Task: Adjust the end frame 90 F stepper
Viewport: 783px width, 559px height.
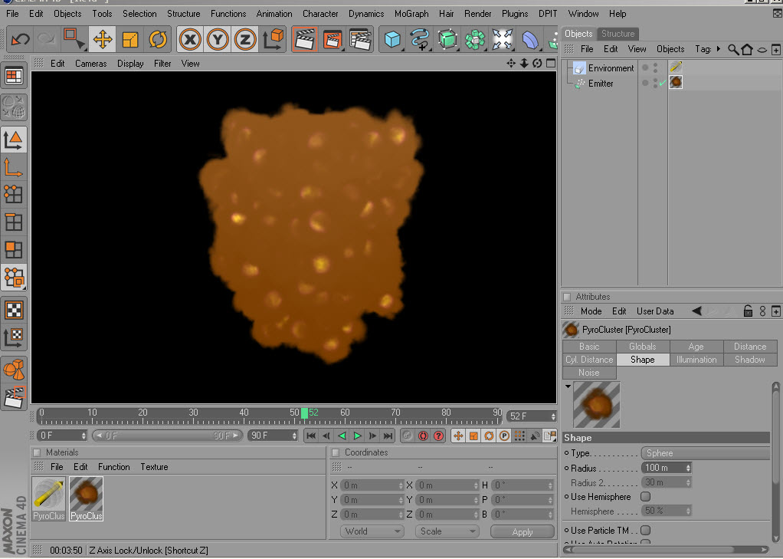Action: (294, 436)
